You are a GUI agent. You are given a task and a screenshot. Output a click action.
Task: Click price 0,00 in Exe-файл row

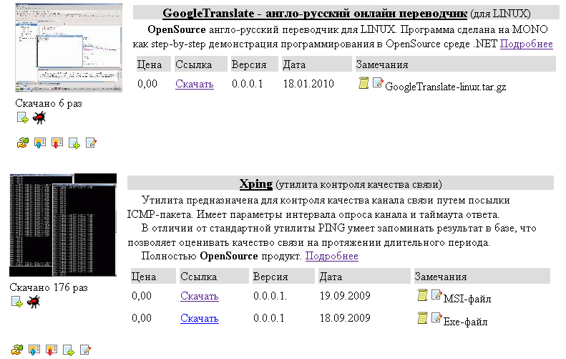coord(142,318)
